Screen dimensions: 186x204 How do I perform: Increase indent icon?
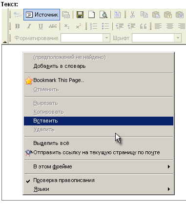tap(131, 26)
